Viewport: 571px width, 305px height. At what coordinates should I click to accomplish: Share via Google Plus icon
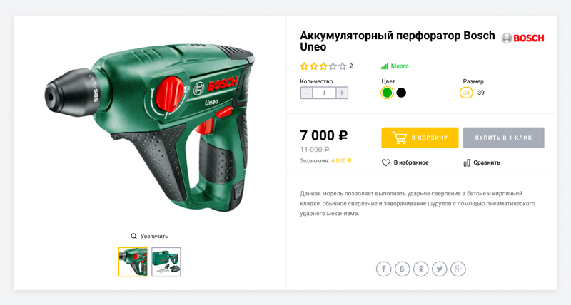click(458, 269)
